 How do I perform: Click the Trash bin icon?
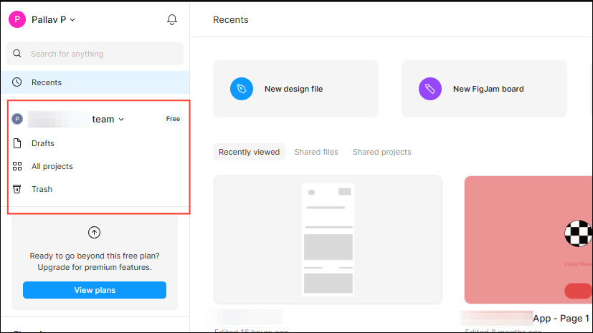pyautogui.click(x=18, y=189)
